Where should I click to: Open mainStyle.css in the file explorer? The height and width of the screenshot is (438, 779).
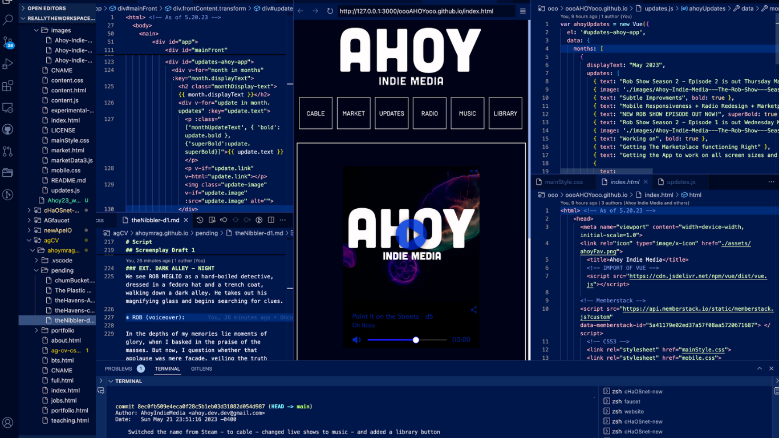(70, 140)
